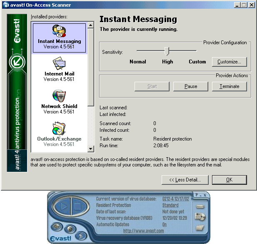The height and width of the screenshot is (244, 257).
Task: Select removable media floppy and CD icon
Action: click(x=200, y=217)
